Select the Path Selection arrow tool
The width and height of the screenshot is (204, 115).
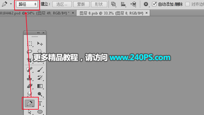30,112
